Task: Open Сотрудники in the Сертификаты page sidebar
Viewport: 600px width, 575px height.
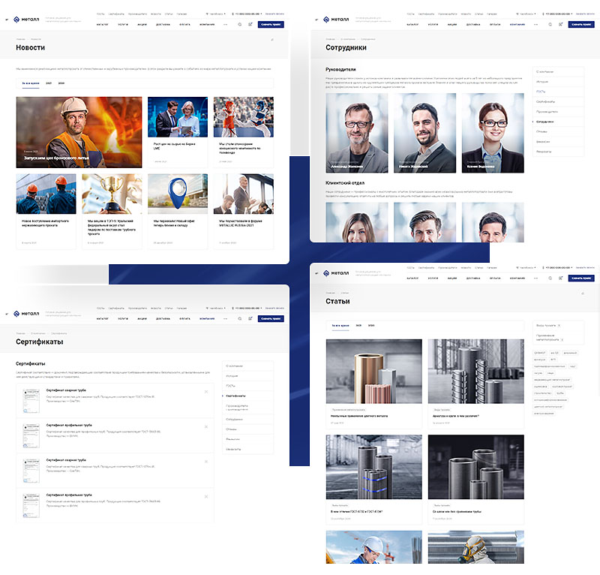Action: pyautogui.click(x=234, y=419)
